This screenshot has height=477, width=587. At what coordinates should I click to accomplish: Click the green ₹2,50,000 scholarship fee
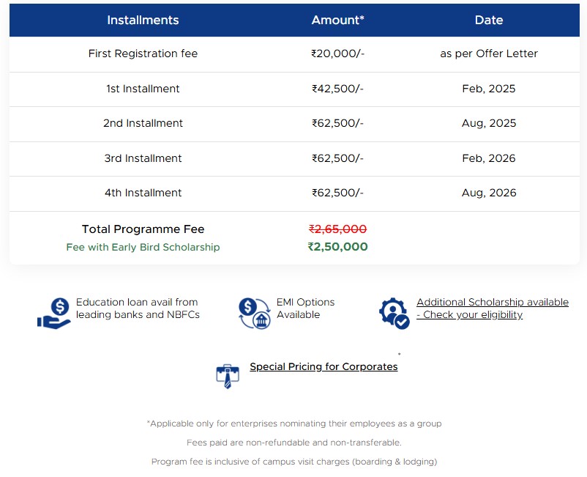(x=337, y=247)
